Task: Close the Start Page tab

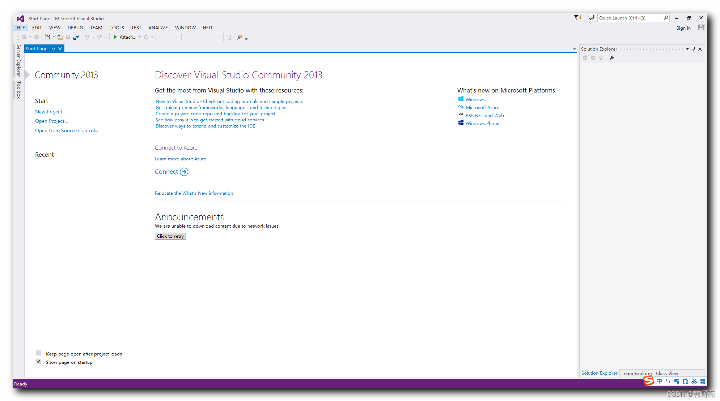Action: click(60, 49)
